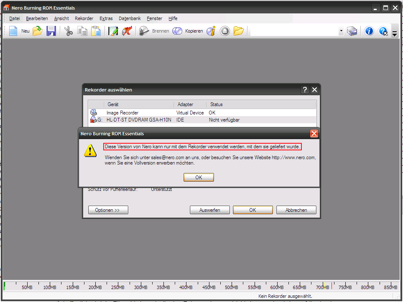Select HL-DT-ST DVDRAM GSA-H10N row

202,119
